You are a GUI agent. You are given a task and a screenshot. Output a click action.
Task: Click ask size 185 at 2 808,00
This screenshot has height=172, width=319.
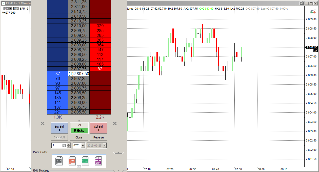[100, 64]
